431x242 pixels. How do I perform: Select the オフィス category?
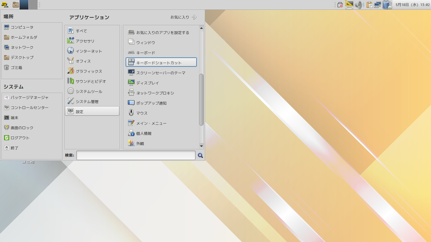pyautogui.click(x=92, y=61)
